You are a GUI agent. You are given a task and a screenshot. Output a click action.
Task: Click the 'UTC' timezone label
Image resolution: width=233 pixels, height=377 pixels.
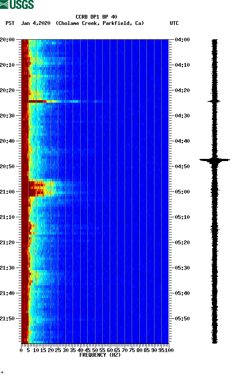coord(174,23)
